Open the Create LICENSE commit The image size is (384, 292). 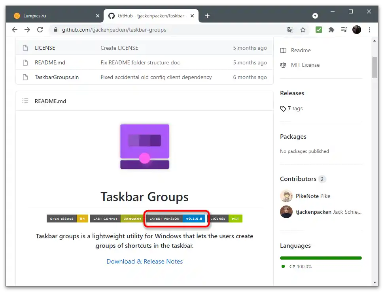click(119, 48)
